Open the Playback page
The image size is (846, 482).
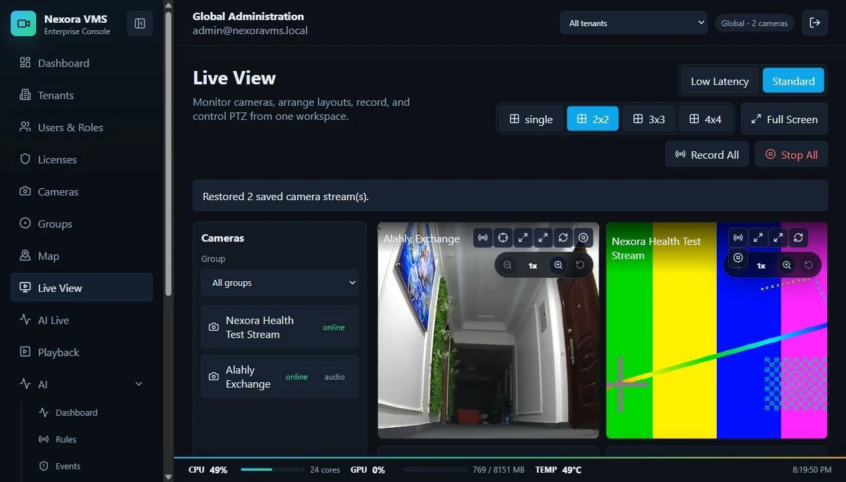click(82, 352)
